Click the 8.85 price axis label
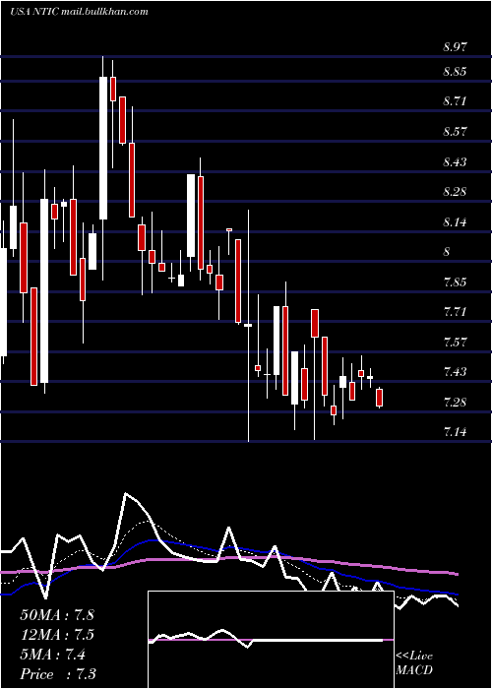The image size is (492, 689). point(456,72)
